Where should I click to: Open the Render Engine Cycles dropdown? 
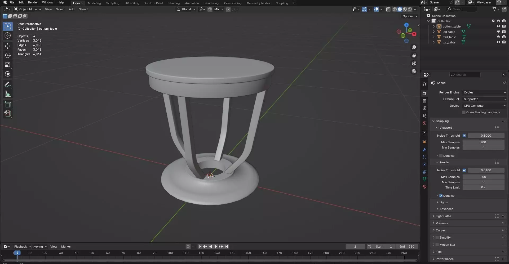click(484, 92)
